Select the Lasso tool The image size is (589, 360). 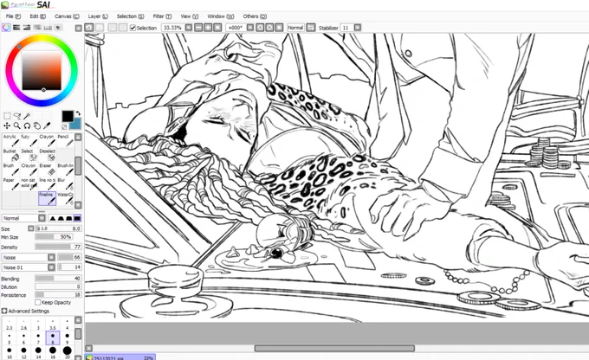click(x=17, y=116)
